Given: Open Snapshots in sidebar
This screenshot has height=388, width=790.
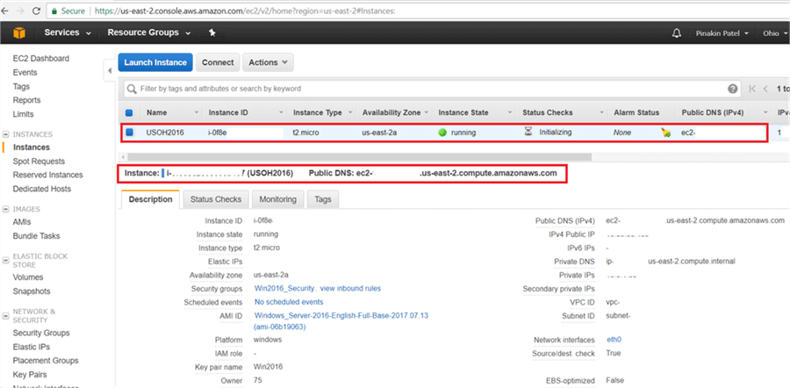Looking at the screenshot, I should 32,291.
